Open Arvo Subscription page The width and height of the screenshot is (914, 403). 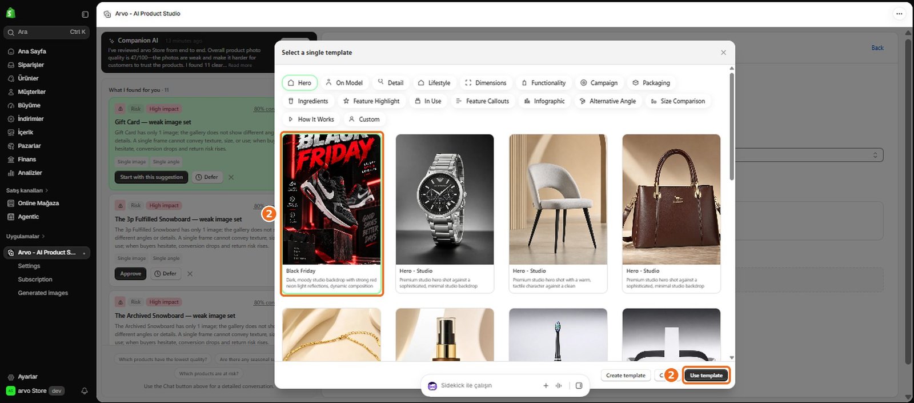coord(35,280)
